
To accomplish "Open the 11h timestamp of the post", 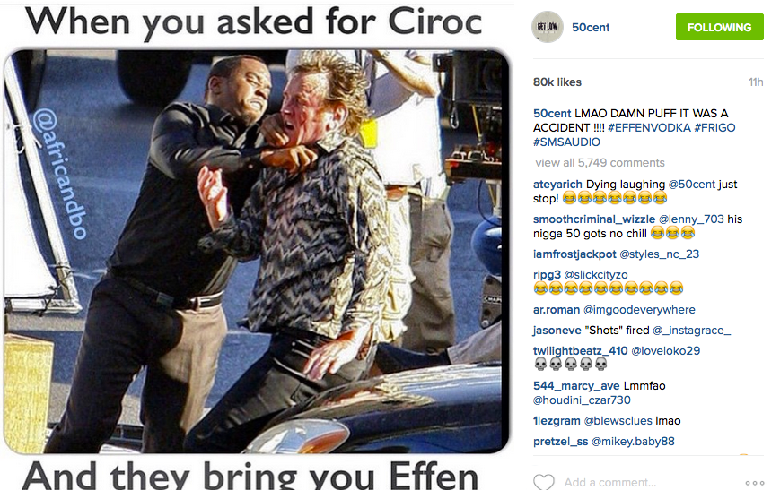I will [756, 82].
